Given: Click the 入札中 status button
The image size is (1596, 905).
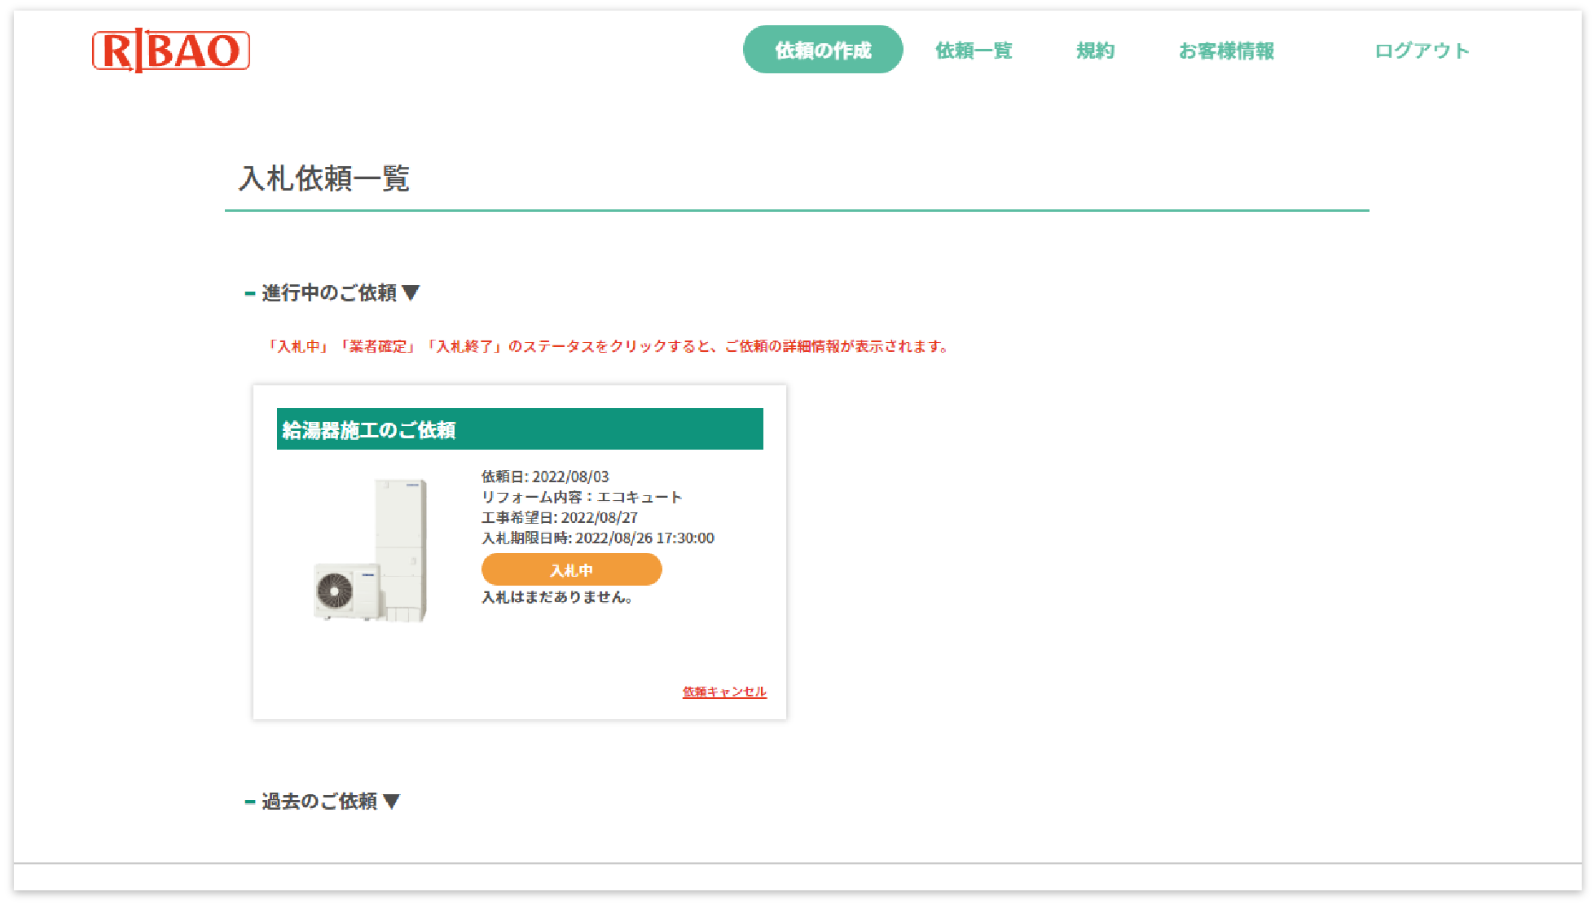Looking at the screenshot, I should 571,569.
